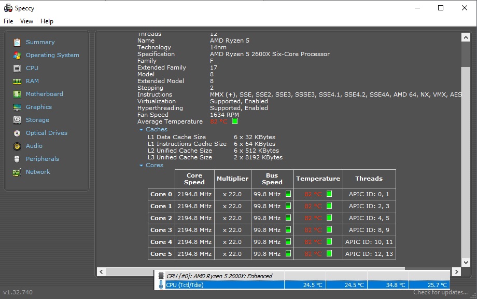Click vertical scrollbar down arrow

pyautogui.click(x=466, y=262)
